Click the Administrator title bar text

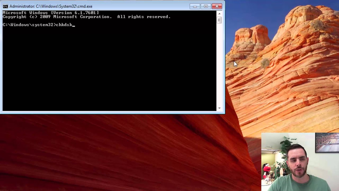[50, 6]
